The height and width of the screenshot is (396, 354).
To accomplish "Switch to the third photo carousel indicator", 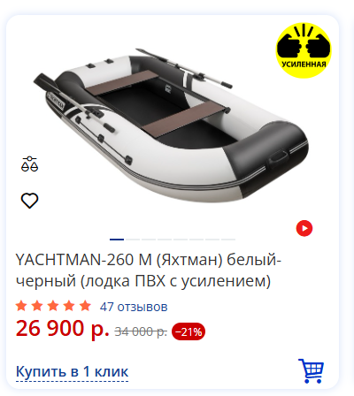I will [x=149, y=240].
